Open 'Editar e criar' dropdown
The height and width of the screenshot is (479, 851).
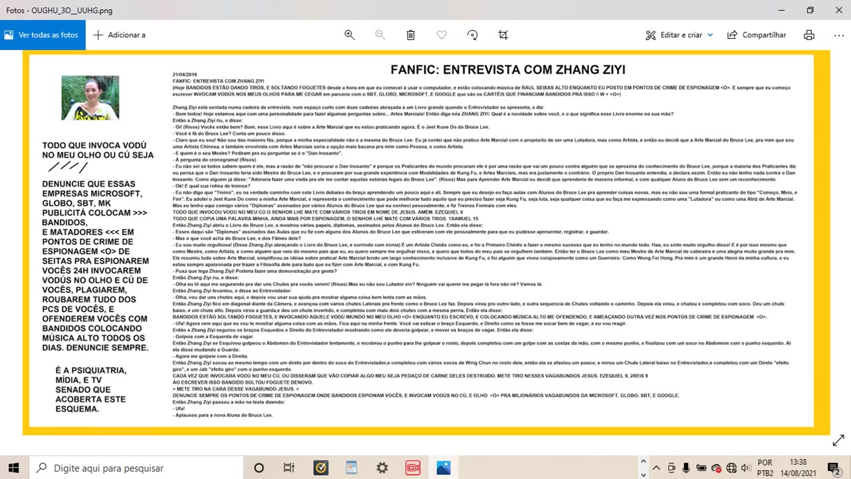(679, 35)
